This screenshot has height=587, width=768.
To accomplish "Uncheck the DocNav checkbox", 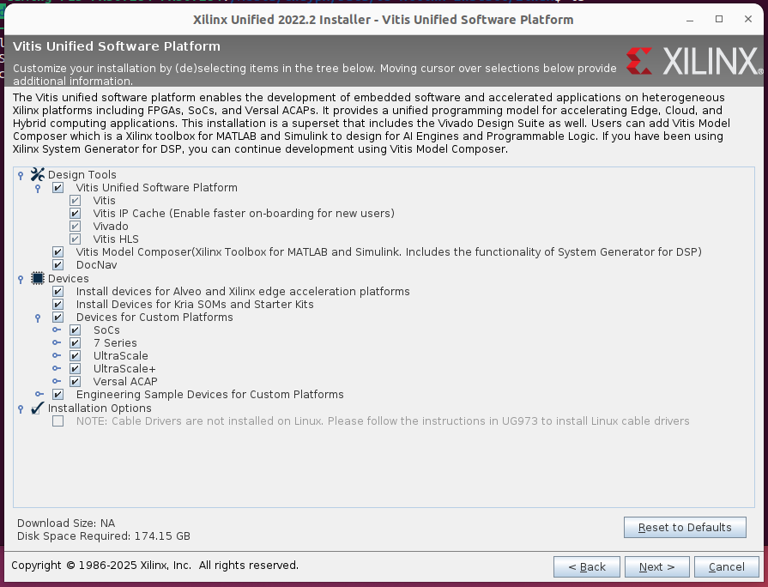I will 57,264.
